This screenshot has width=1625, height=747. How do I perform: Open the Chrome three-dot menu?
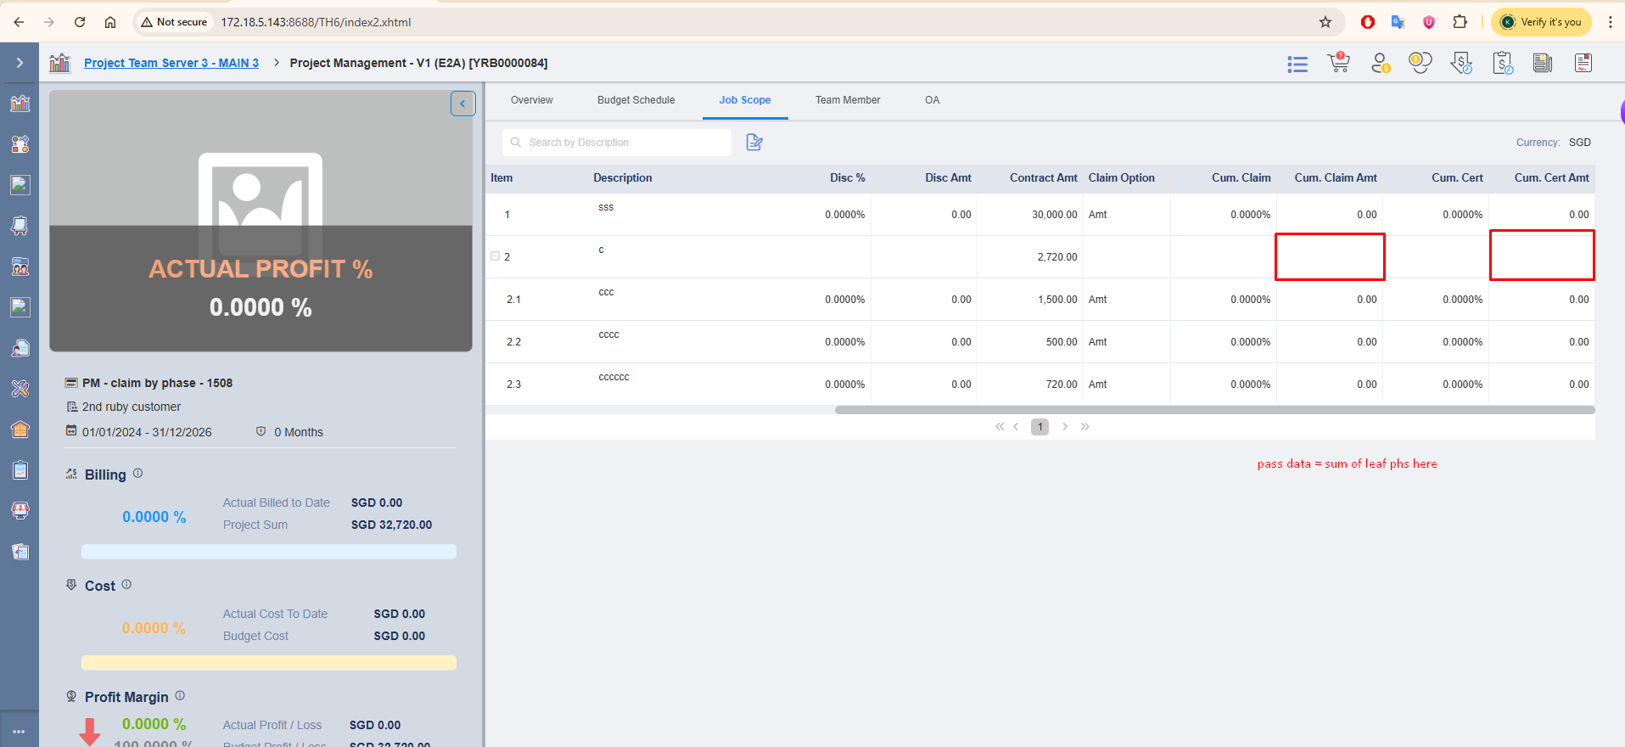pyautogui.click(x=1610, y=22)
